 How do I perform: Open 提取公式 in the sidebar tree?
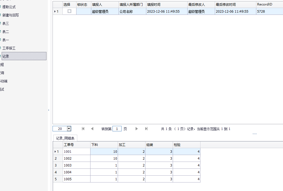pyautogui.click(x=9, y=7)
